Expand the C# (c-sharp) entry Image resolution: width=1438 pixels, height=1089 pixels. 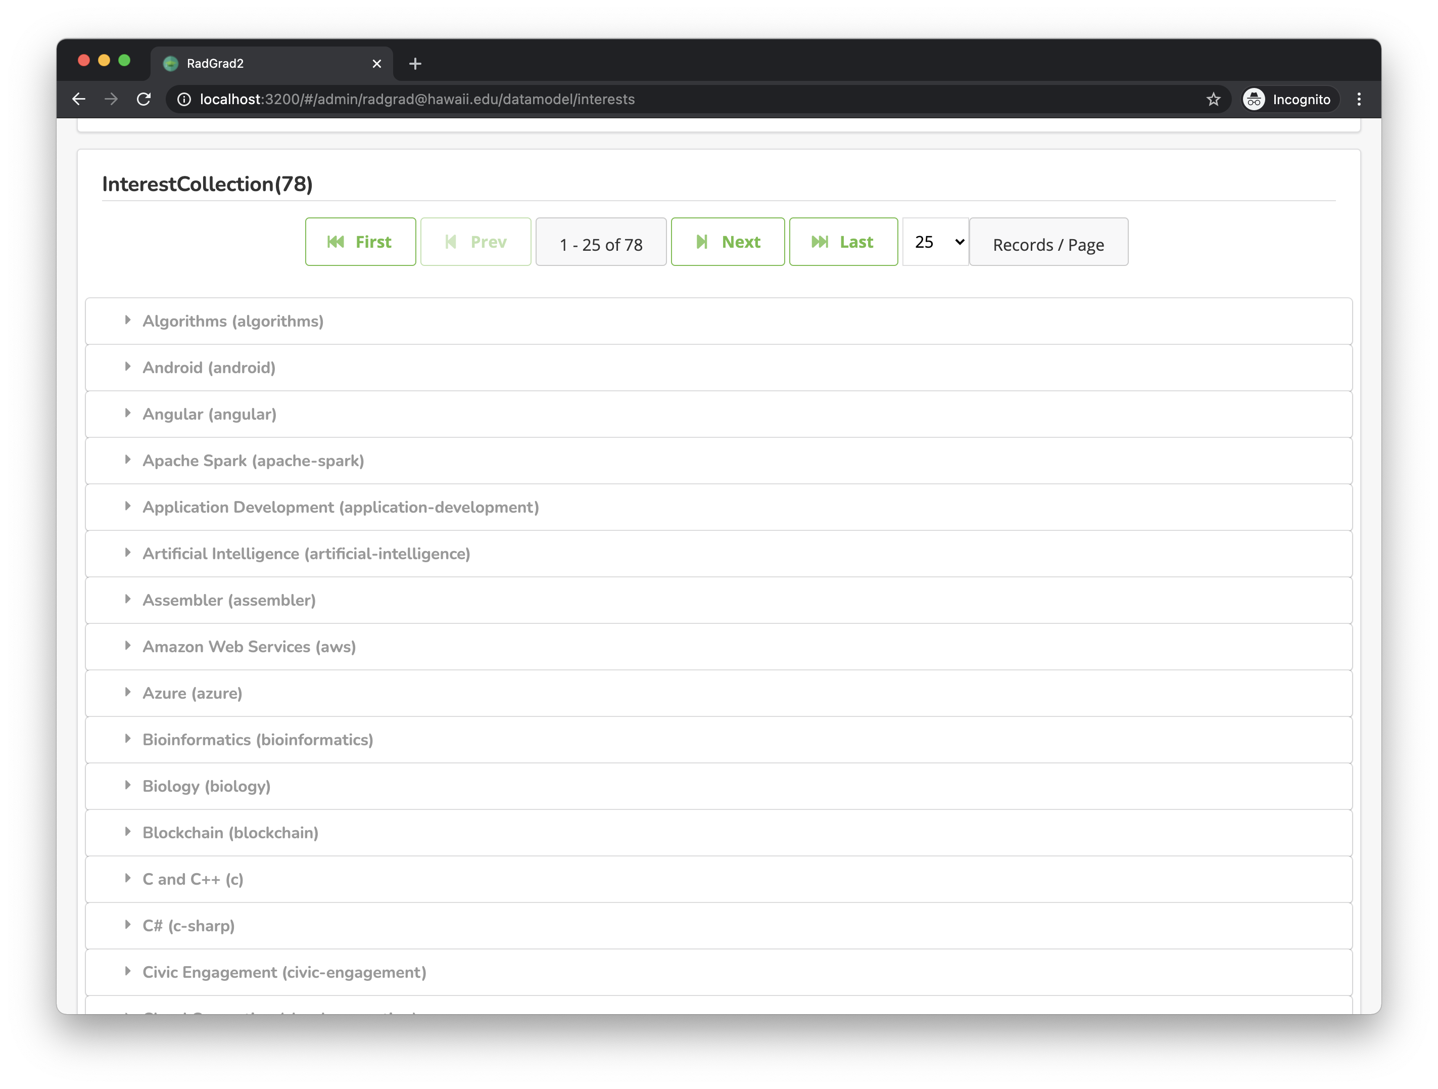click(x=718, y=926)
